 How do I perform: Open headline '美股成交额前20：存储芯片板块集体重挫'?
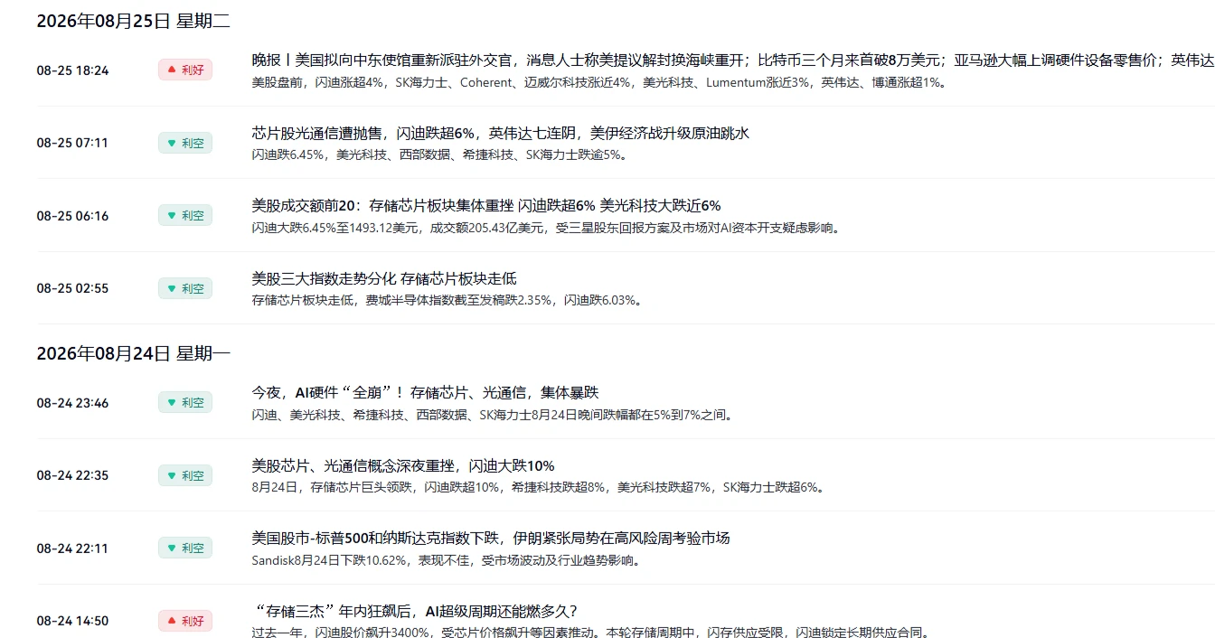[x=486, y=205]
